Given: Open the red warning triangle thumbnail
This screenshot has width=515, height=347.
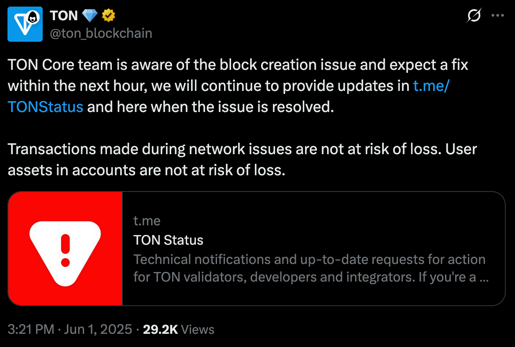Looking at the screenshot, I should pos(65,249).
